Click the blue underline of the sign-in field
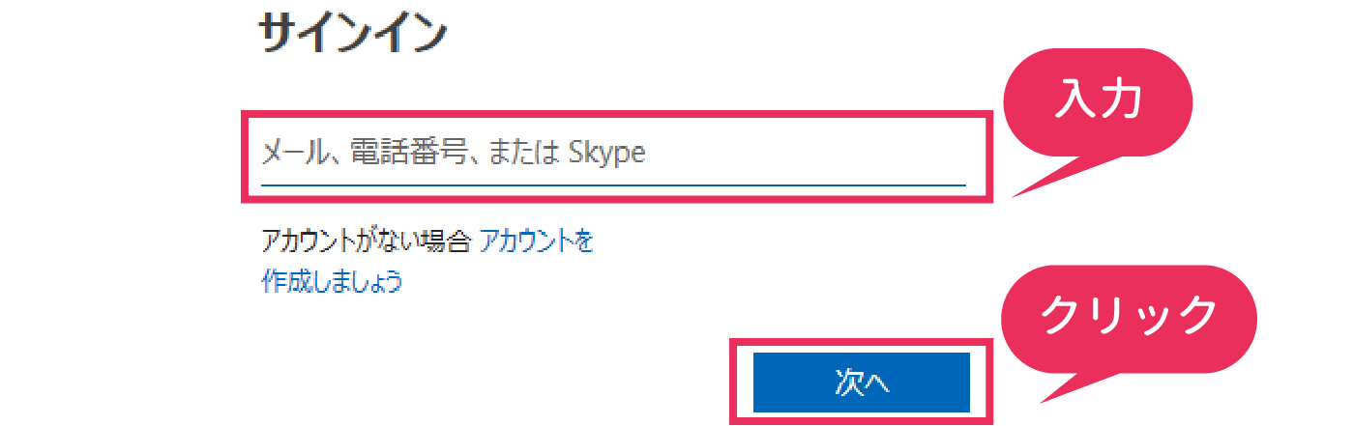 pyautogui.click(x=613, y=183)
